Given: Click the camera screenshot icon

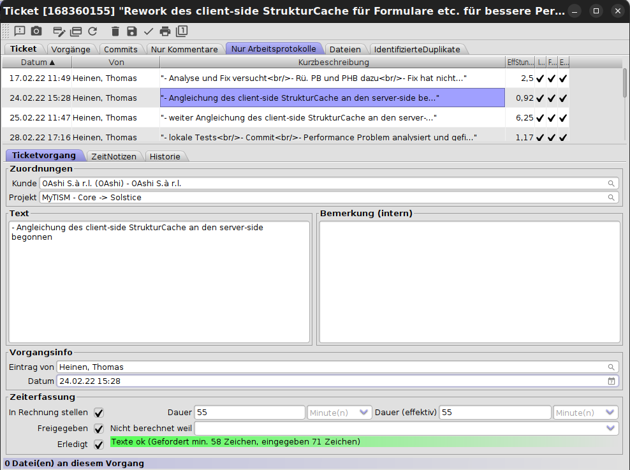Looking at the screenshot, I should [x=36, y=31].
